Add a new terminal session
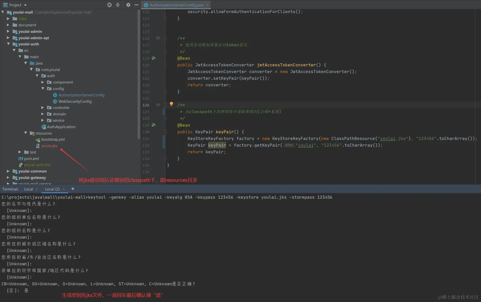The width and height of the screenshot is (481, 302). point(73,189)
